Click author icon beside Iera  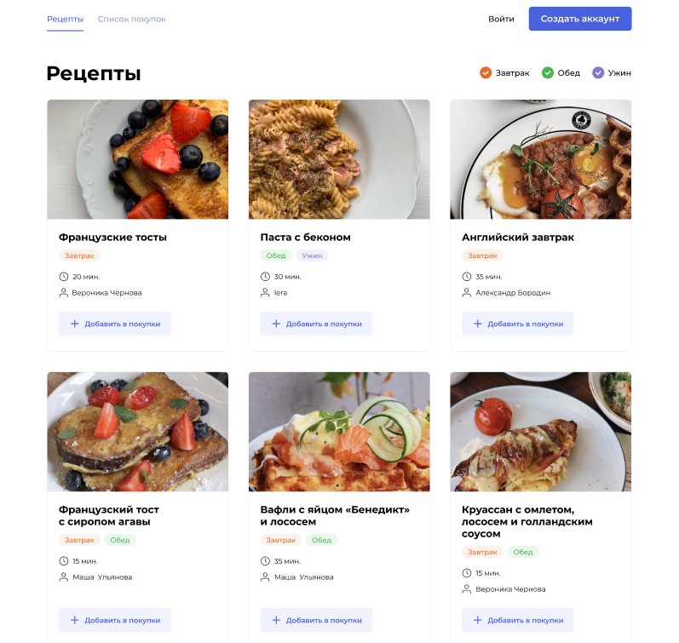point(265,293)
